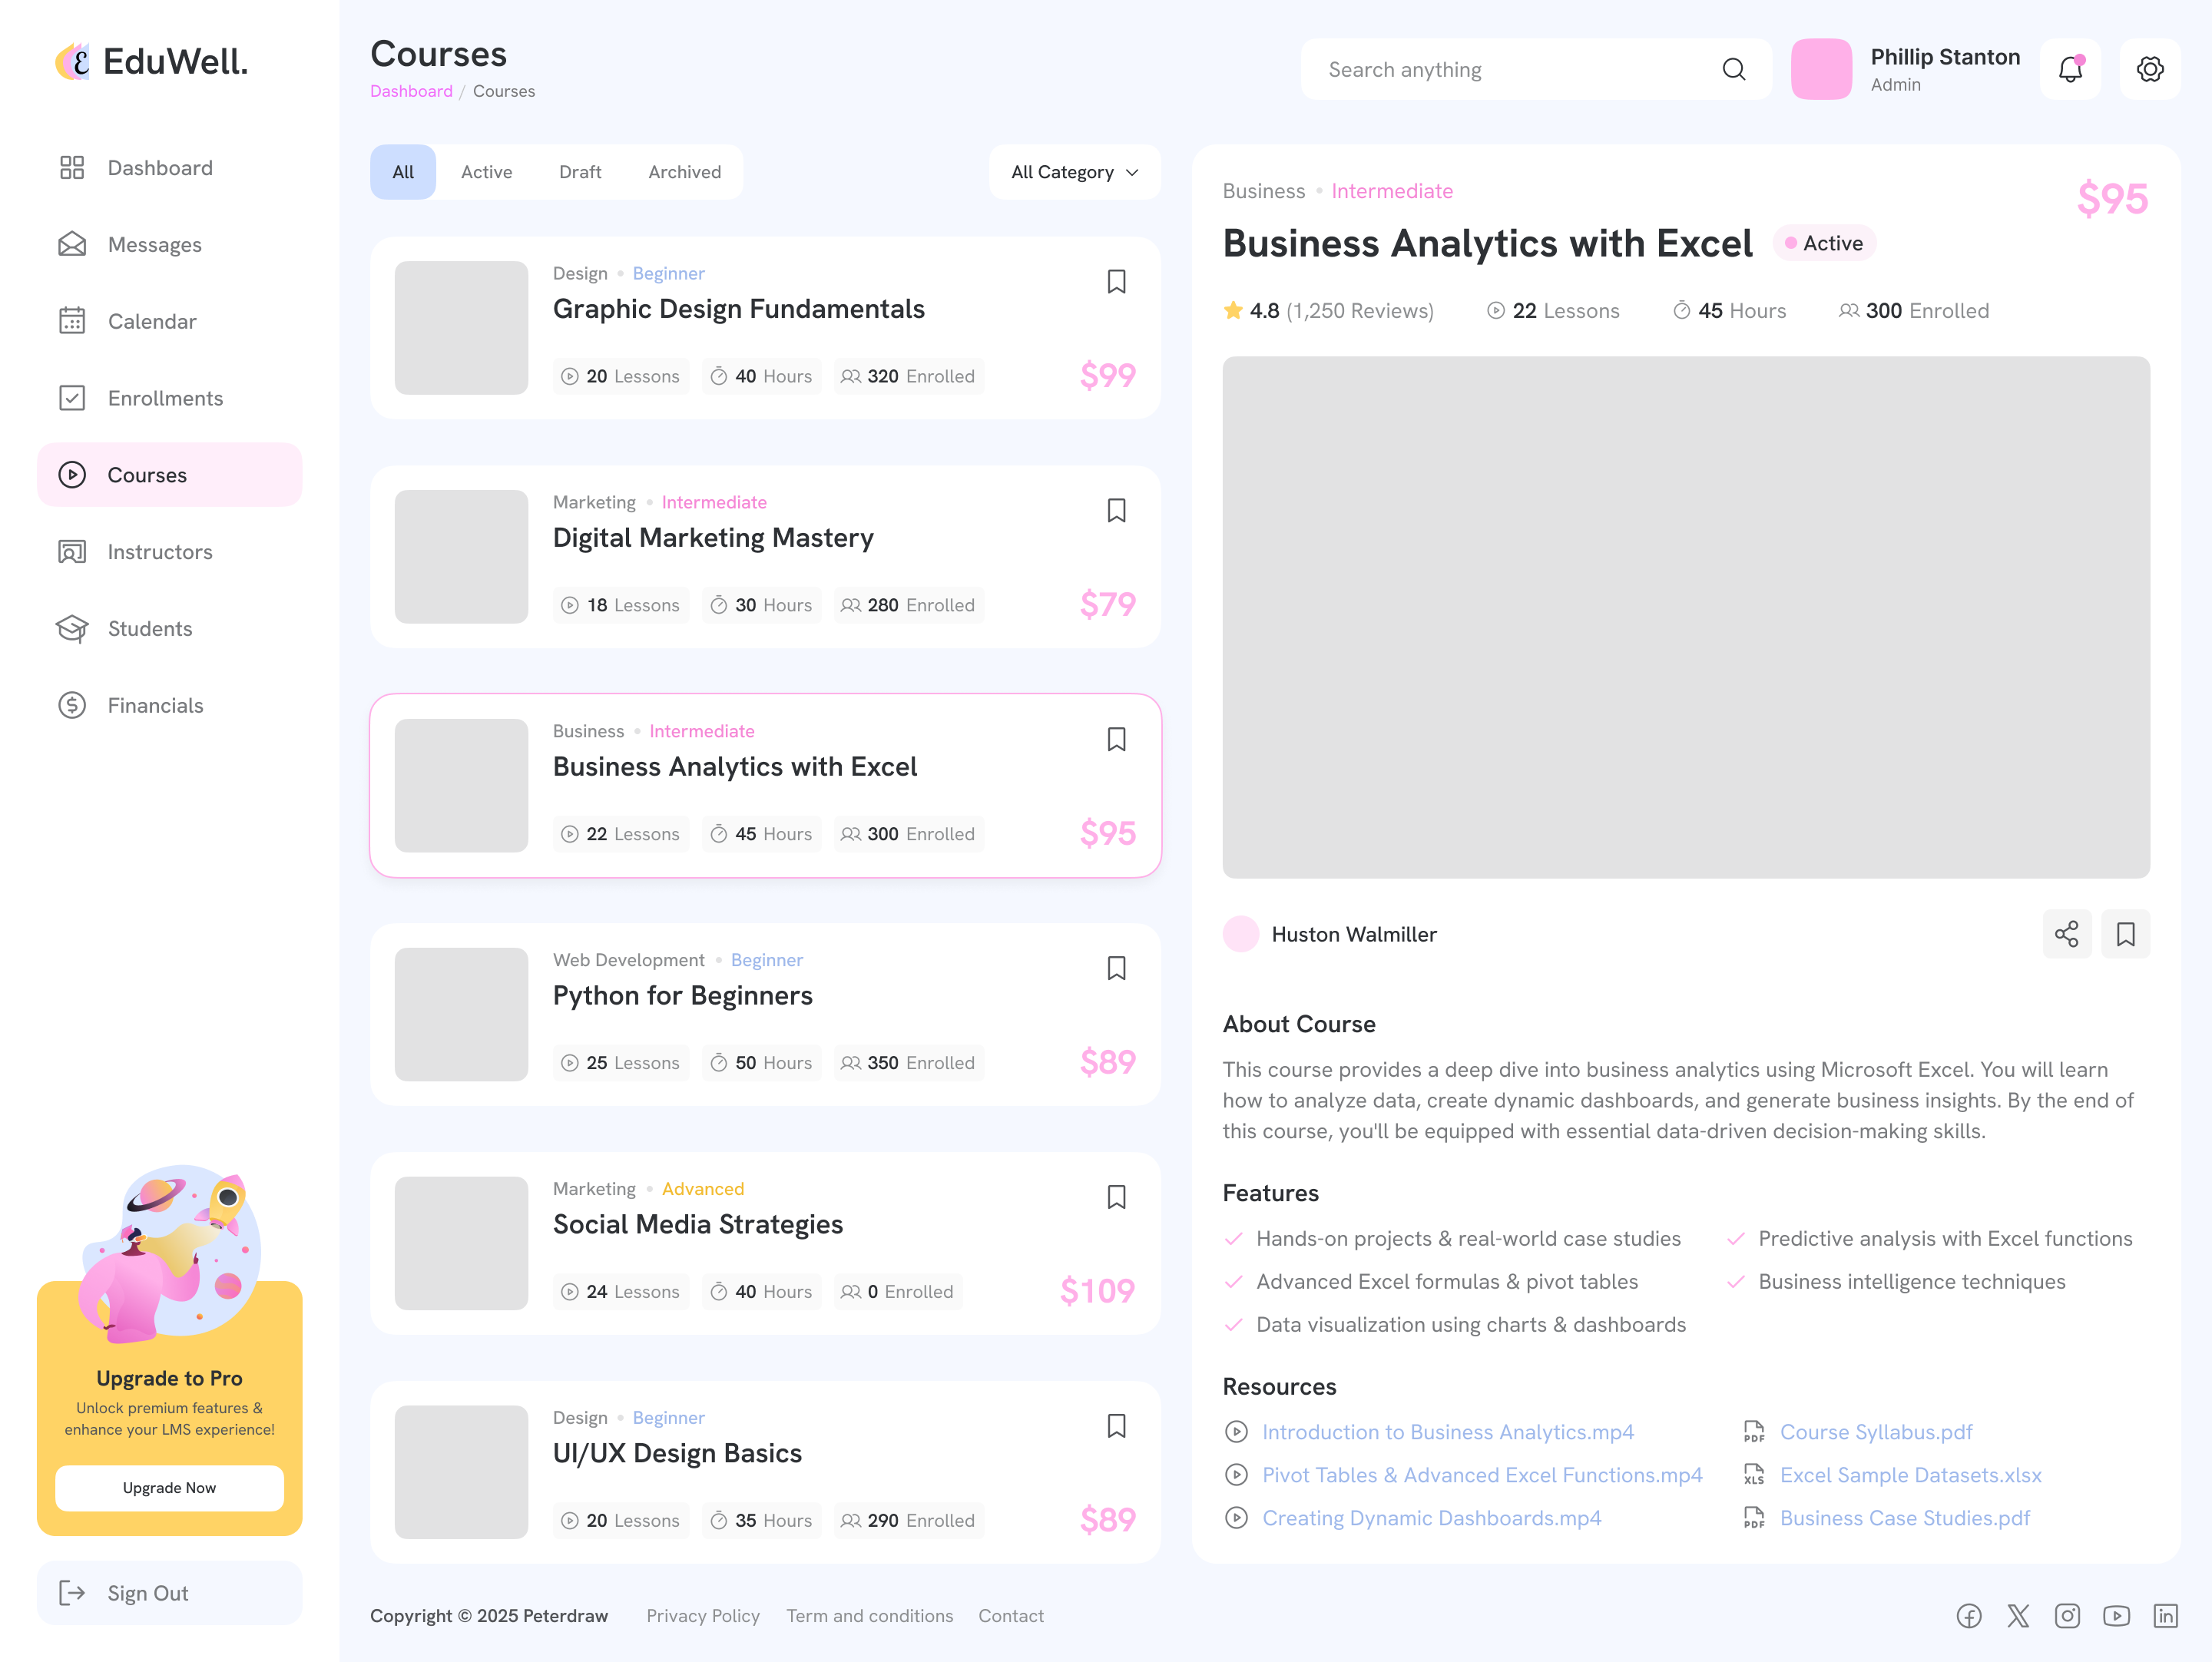Toggle bookmark on Python for Beginners
Image resolution: width=2212 pixels, height=1662 pixels.
pyautogui.click(x=1116, y=968)
